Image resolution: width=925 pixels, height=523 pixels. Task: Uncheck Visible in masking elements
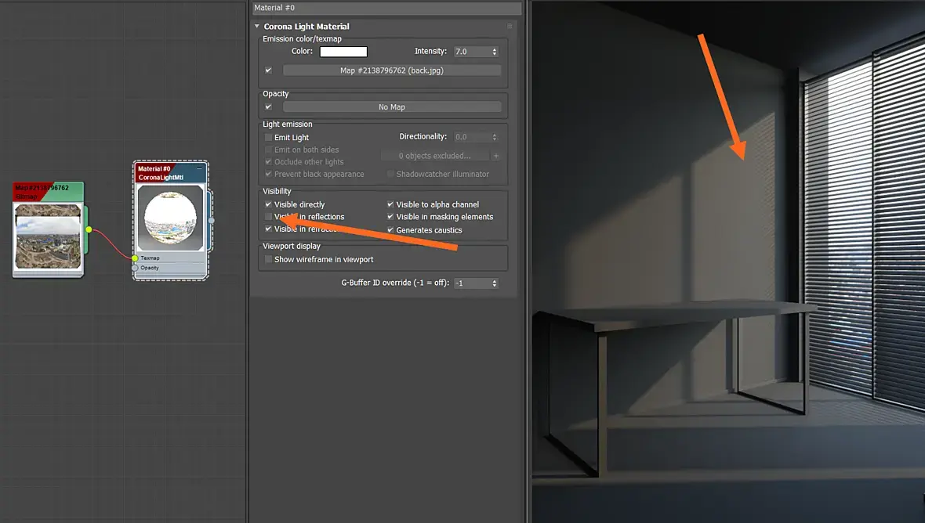(x=390, y=217)
